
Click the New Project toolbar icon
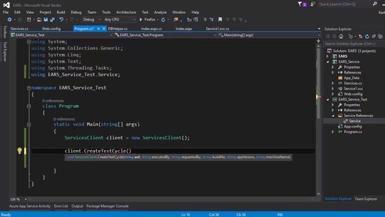tap(29, 19)
